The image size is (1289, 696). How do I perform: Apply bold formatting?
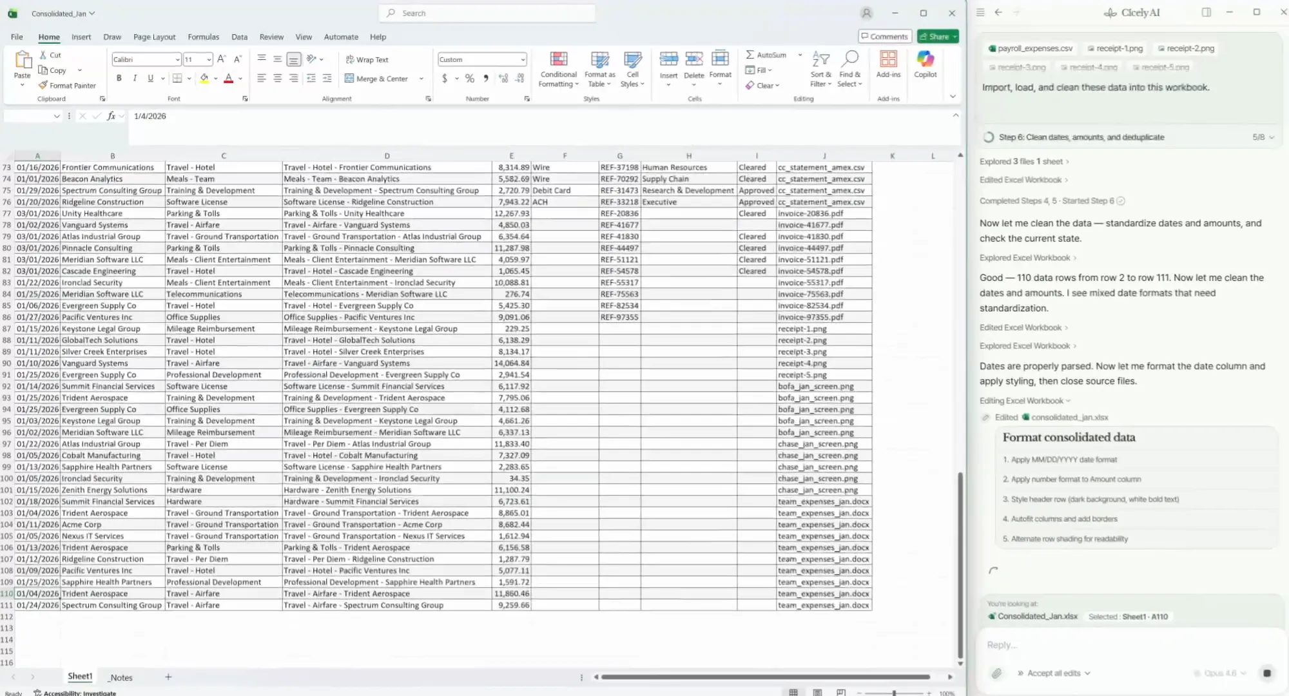[119, 78]
